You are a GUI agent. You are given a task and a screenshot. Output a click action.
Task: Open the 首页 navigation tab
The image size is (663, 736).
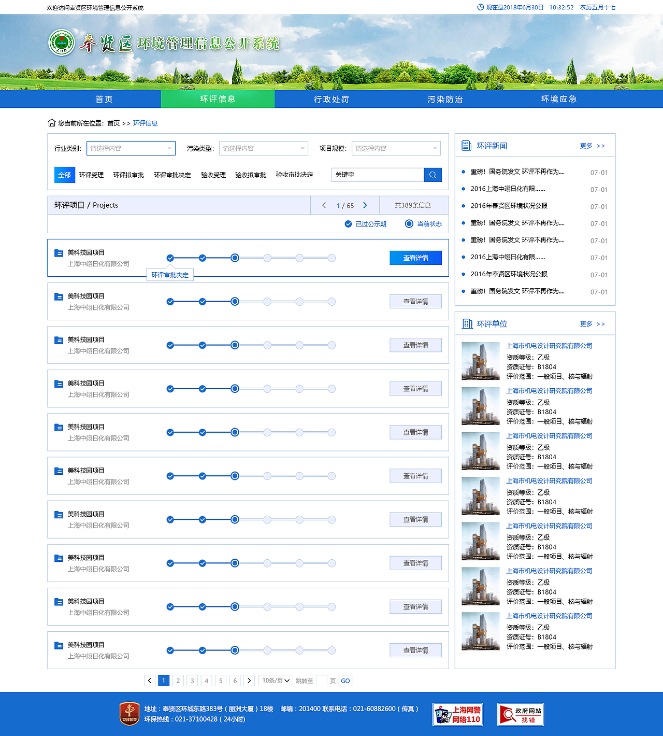104,99
